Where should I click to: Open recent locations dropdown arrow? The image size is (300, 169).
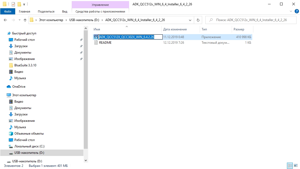coord(19,20)
